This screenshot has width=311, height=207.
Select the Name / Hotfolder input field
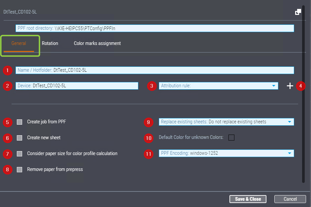(155, 70)
